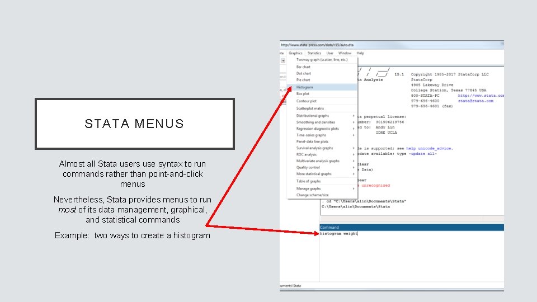
Task: Expand the More statistical graphs submenu
Action: pyautogui.click(x=322, y=174)
